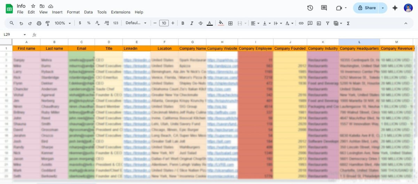Create a filter

328,23
